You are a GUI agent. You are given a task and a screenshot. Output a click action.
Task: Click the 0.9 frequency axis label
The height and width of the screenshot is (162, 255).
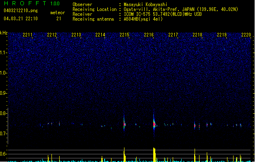[3, 93]
